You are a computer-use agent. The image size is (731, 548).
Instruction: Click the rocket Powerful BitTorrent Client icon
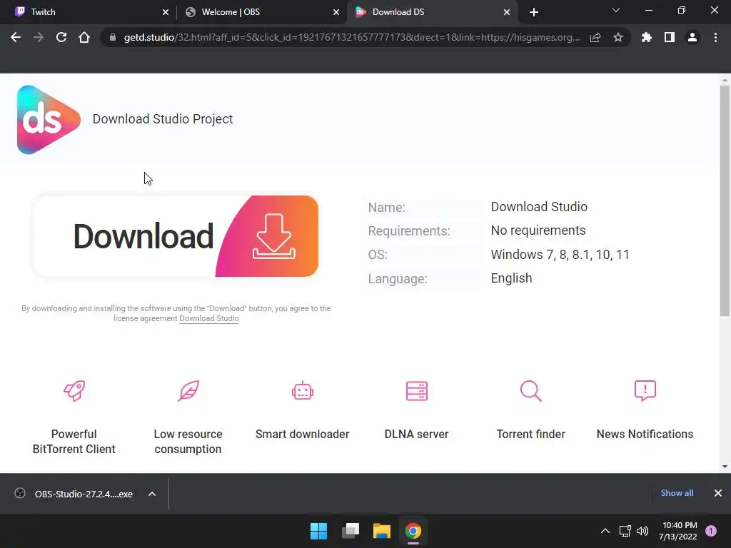coord(74,390)
